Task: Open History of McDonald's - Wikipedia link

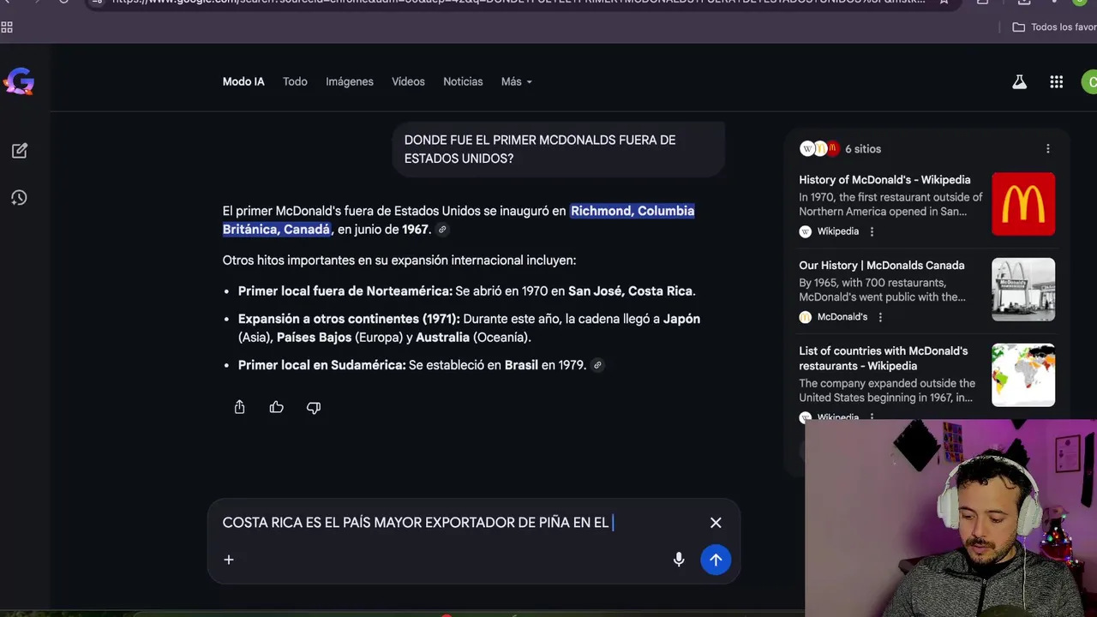Action: tap(884, 180)
